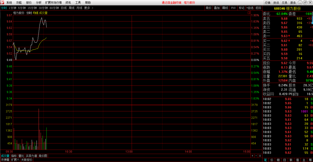Expand the 扩展∧ panel
Viewport: 313px width, 162px height.
pos(15,160)
